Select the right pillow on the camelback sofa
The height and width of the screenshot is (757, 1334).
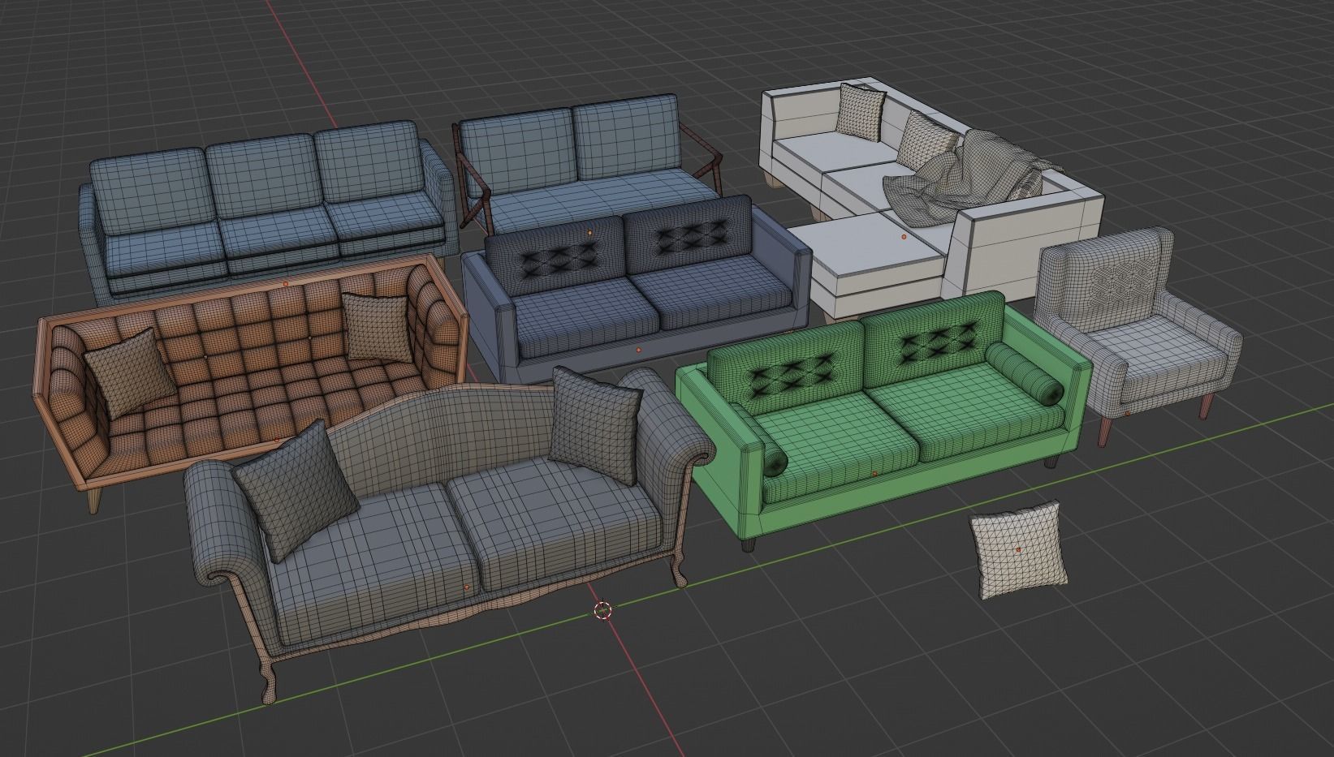tap(595, 425)
